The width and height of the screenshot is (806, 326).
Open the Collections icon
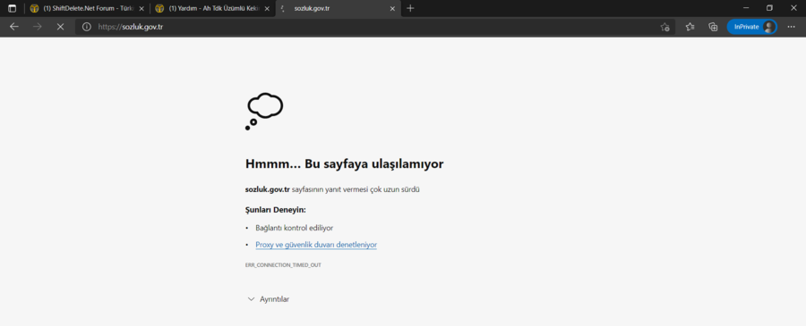(x=713, y=27)
